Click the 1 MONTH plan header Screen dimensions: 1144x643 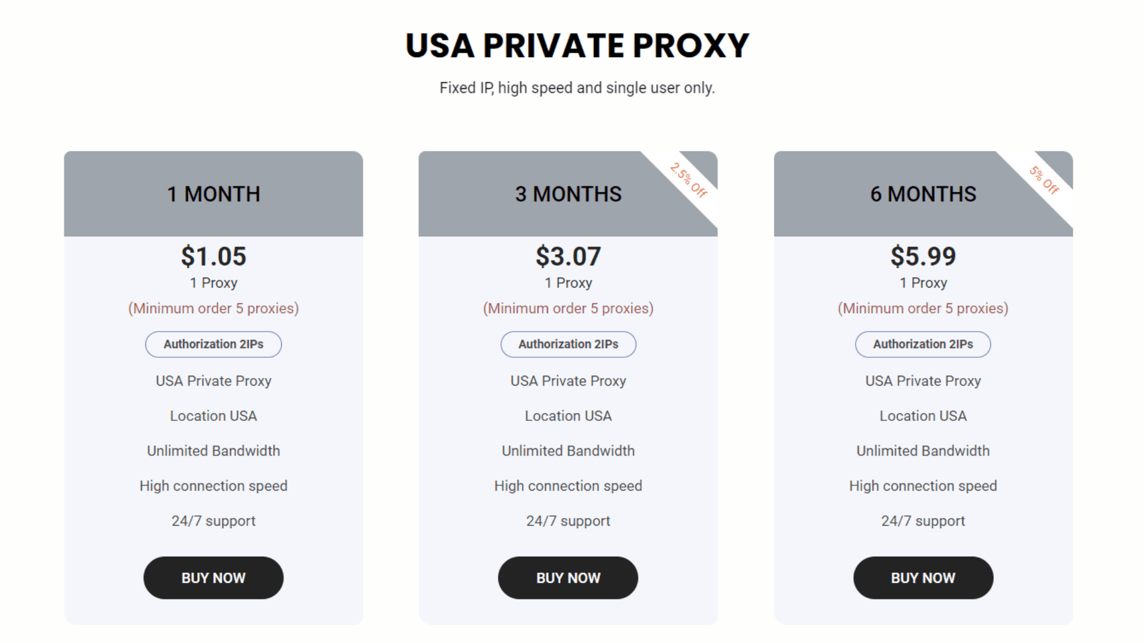coord(213,193)
